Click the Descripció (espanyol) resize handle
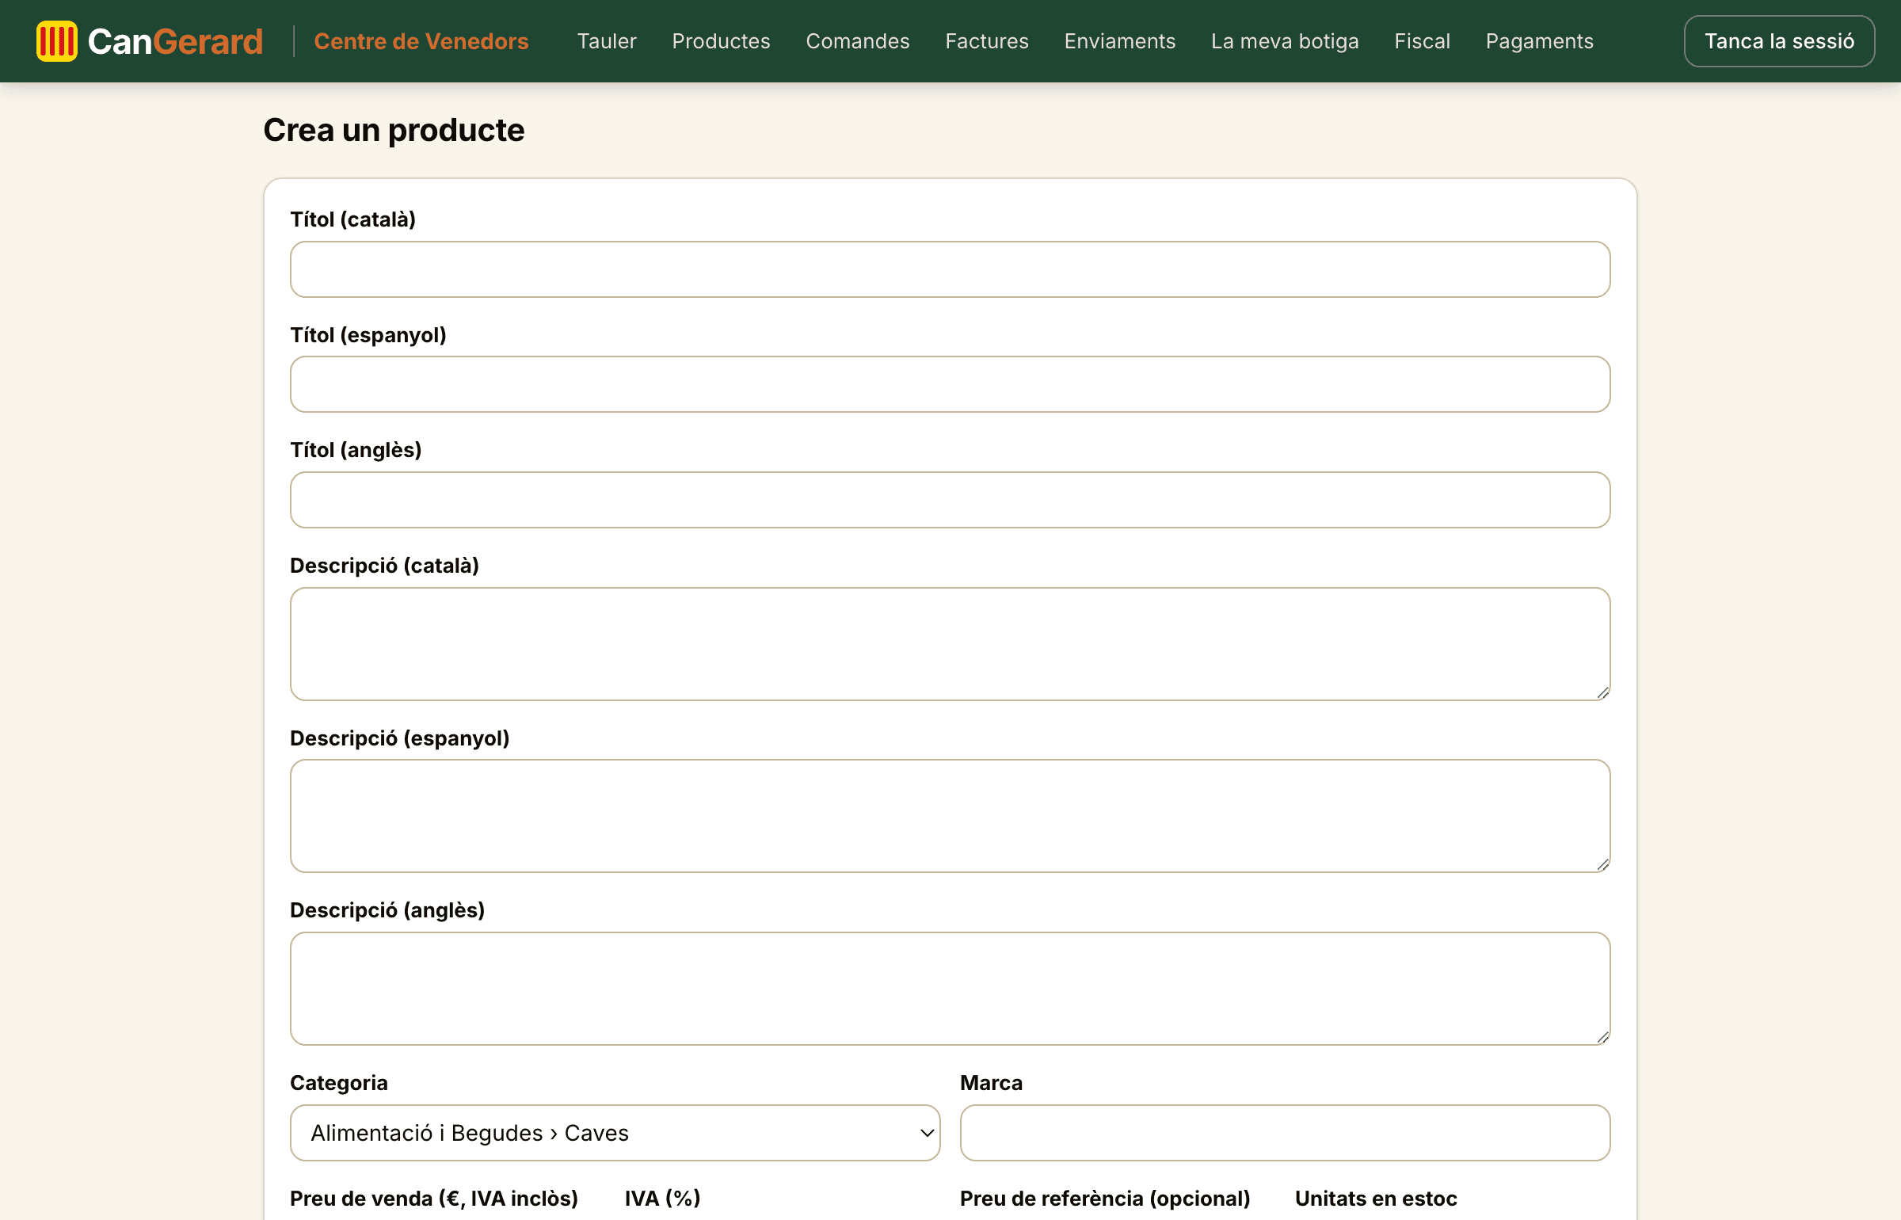 pos(1602,864)
